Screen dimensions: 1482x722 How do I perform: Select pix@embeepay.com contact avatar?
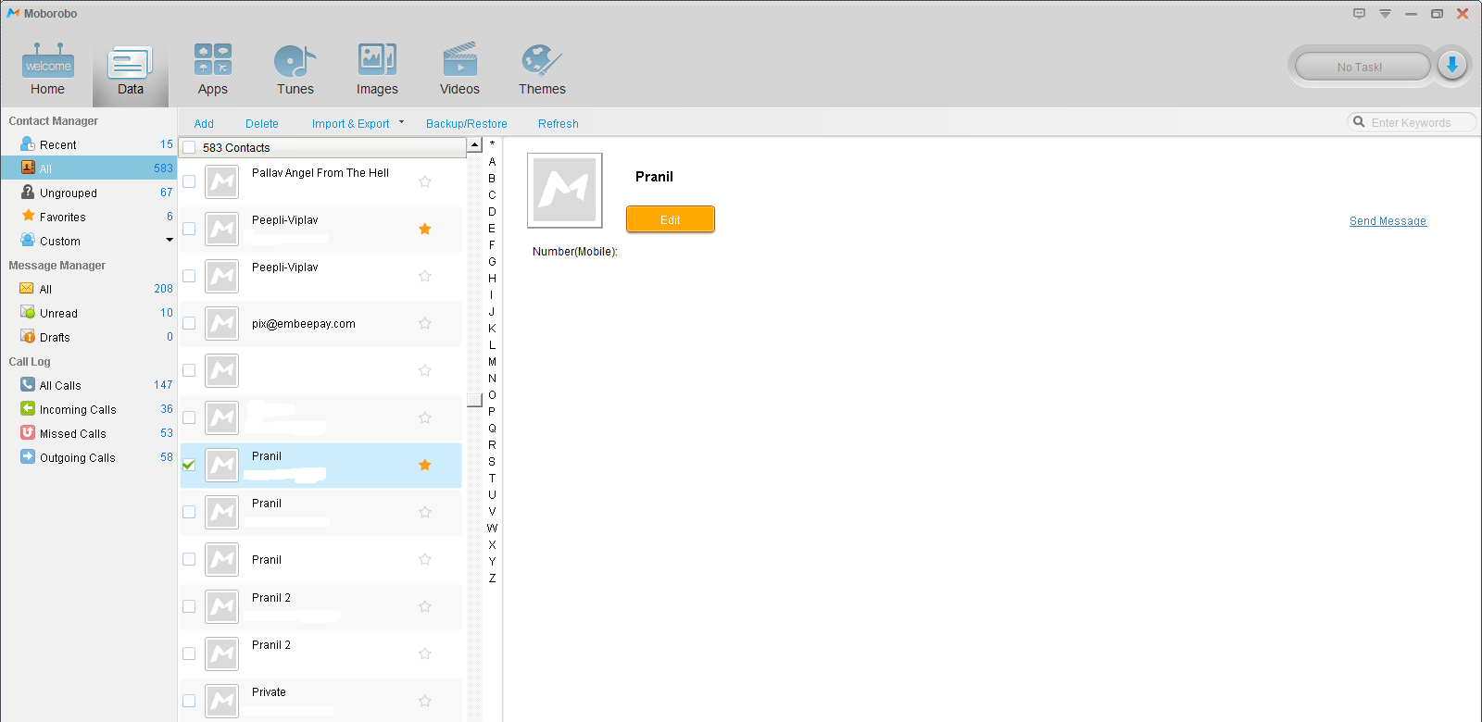point(222,323)
